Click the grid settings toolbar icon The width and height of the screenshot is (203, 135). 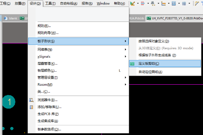(x=184, y=3)
